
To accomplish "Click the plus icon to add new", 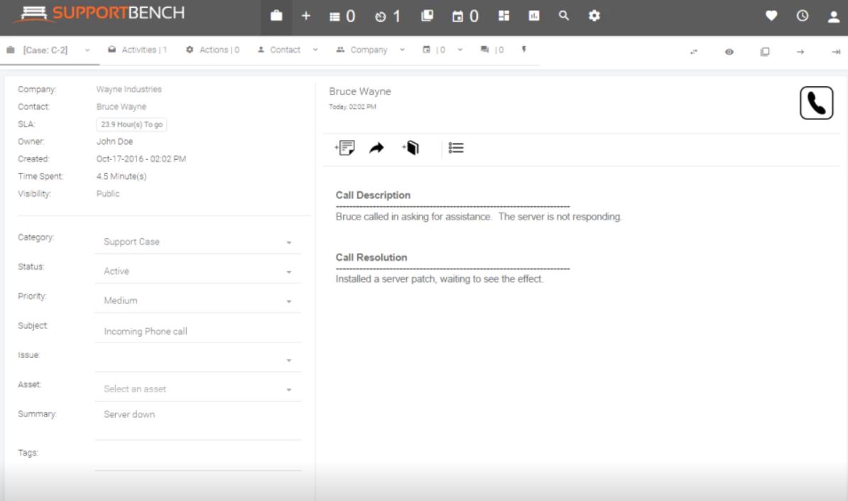I will (305, 16).
